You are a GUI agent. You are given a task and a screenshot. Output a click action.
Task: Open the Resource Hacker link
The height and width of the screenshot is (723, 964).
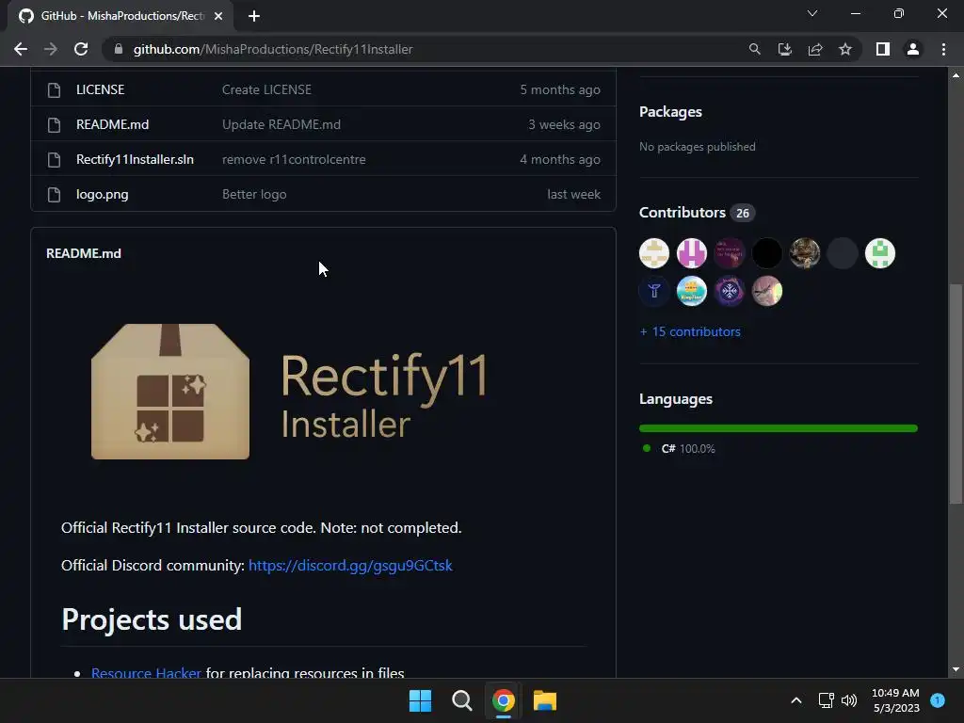pos(146,673)
